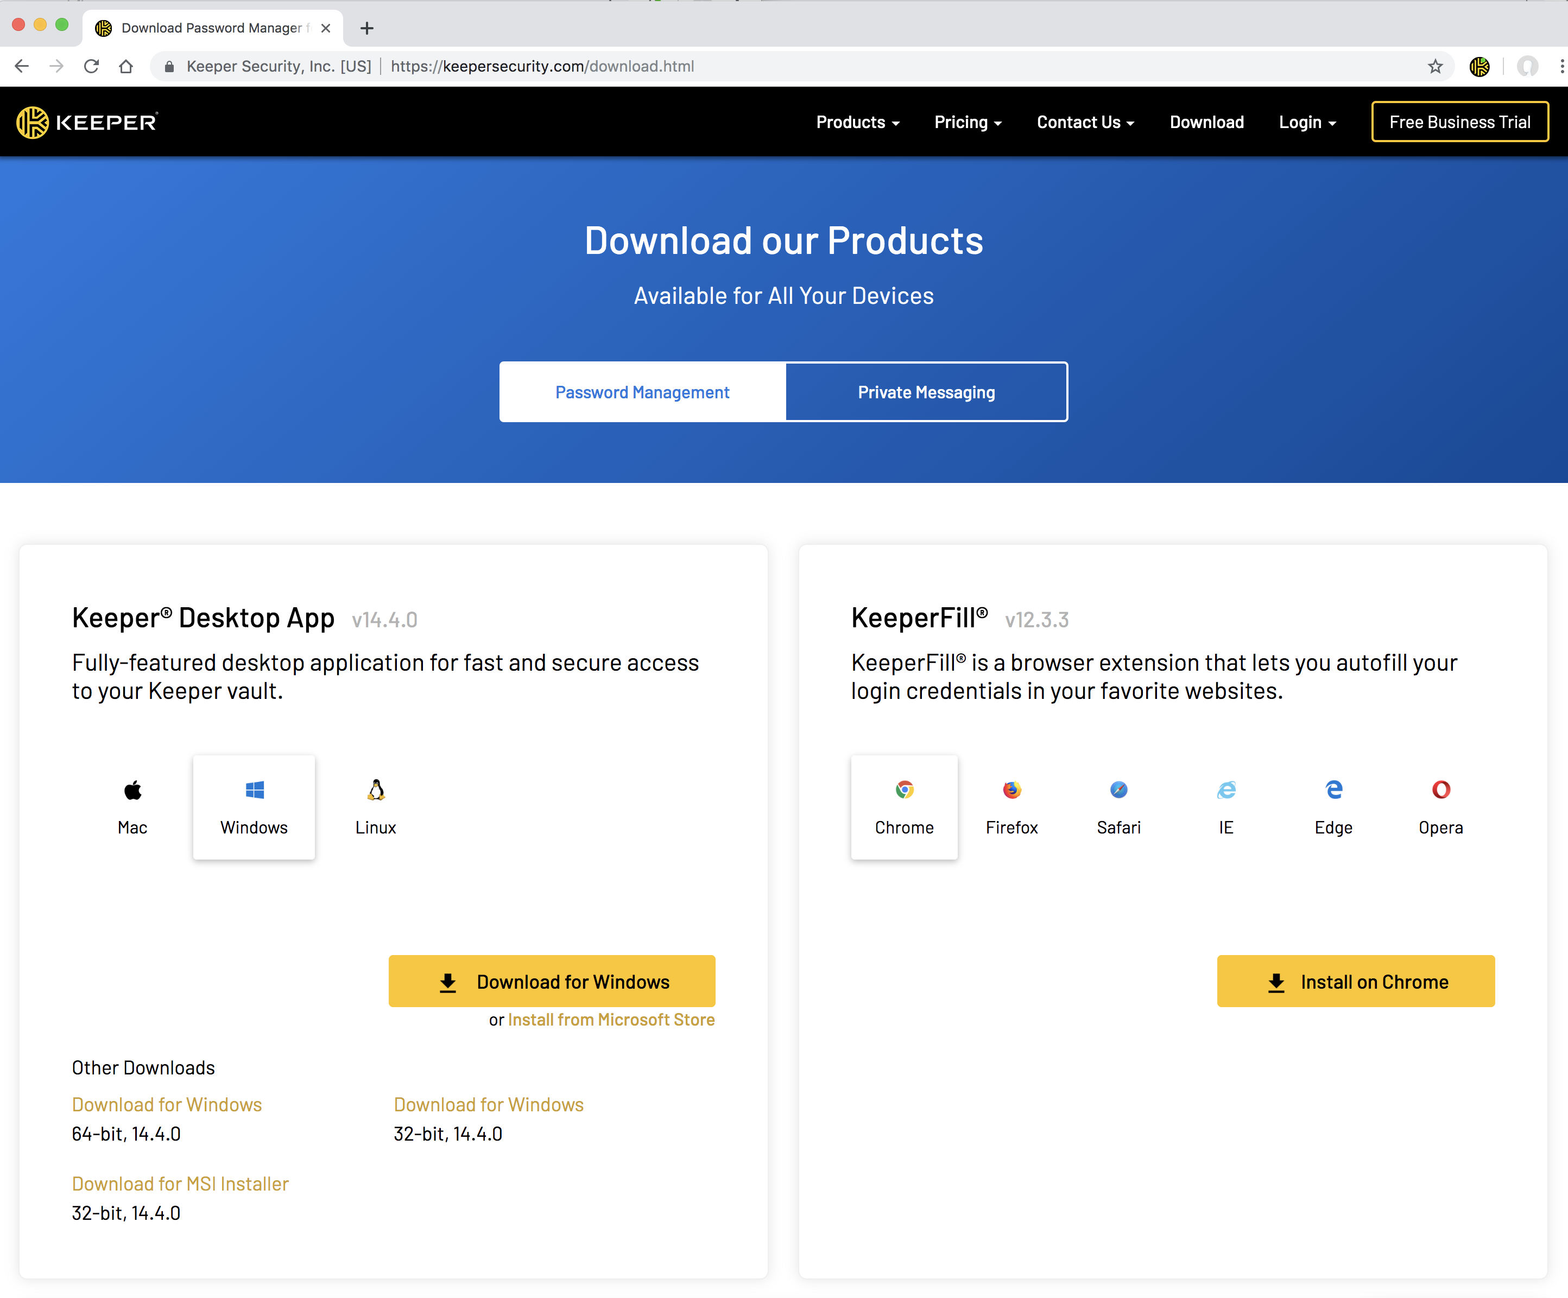Expand the Products dropdown menu

pyautogui.click(x=858, y=123)
